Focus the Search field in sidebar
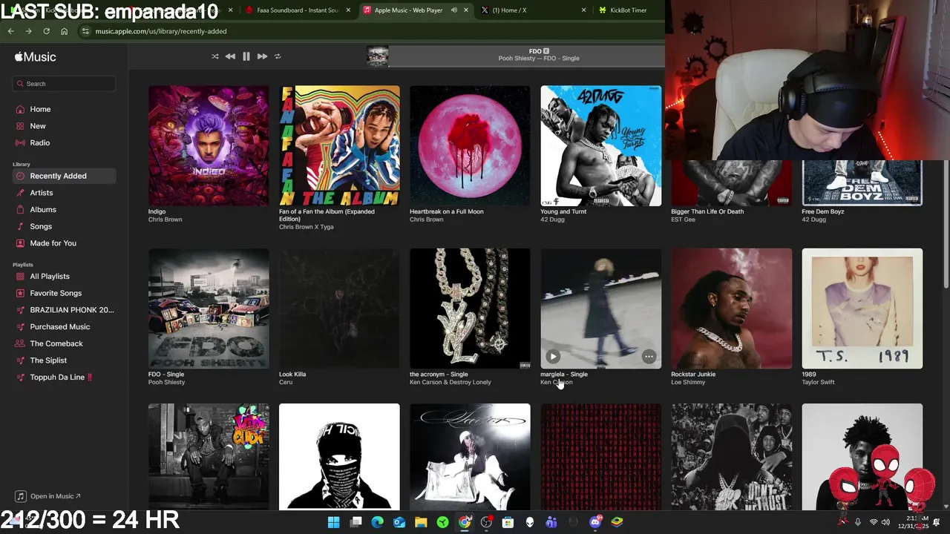The image size is (950, 534). click(x=64, y=84)
